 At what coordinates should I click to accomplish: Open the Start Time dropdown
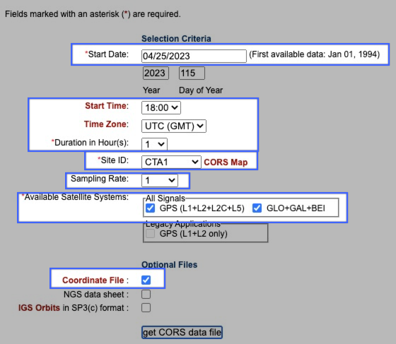point(161,107)
